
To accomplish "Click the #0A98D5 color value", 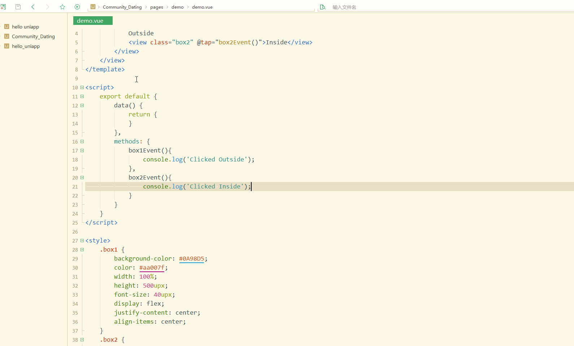I will coord(191,258).
